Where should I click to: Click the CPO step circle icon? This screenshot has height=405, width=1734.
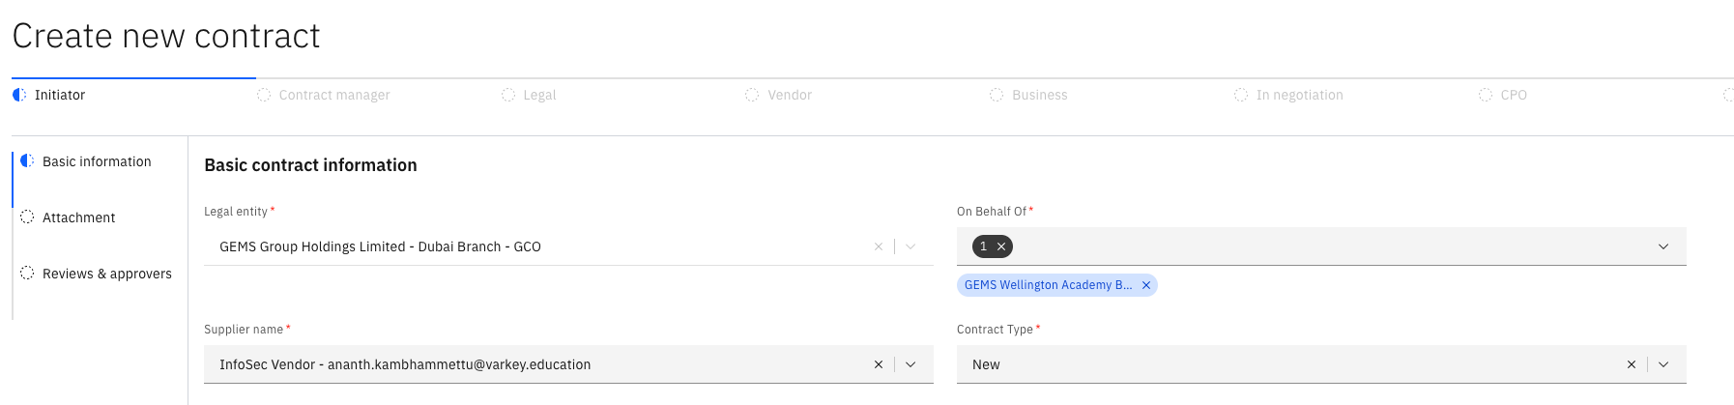click(1486, 95)
